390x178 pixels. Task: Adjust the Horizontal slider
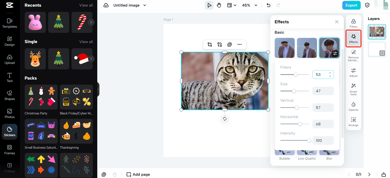click(294, 124)
